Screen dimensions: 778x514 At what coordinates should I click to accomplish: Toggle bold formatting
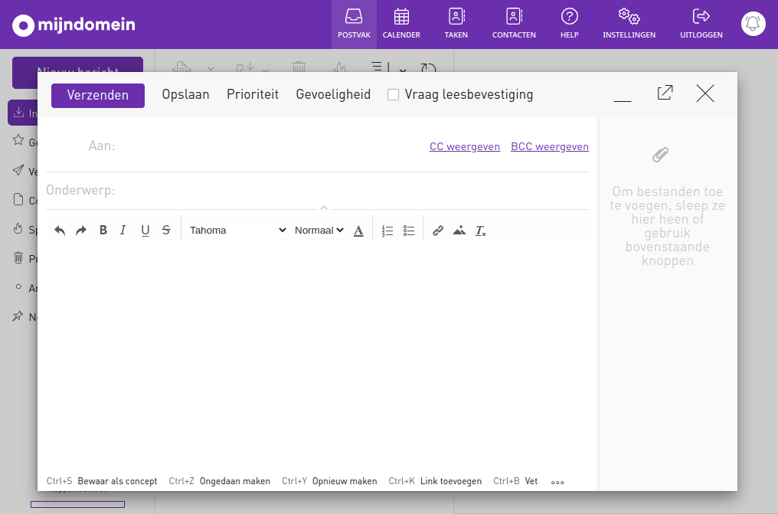click(x=103, y=231)
